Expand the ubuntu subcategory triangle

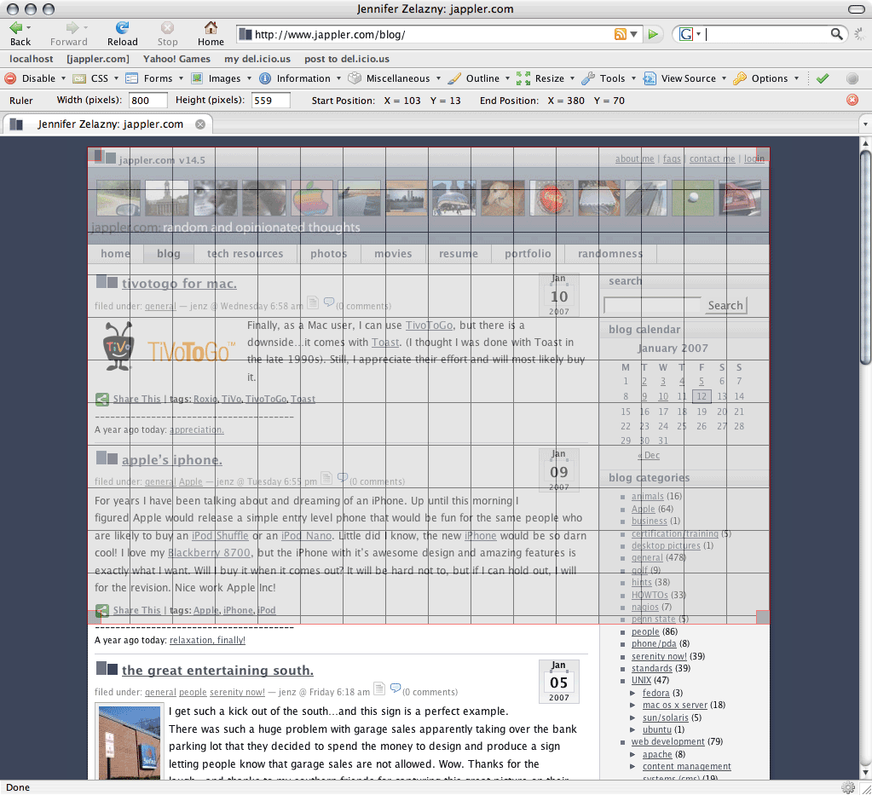point(632,730)
